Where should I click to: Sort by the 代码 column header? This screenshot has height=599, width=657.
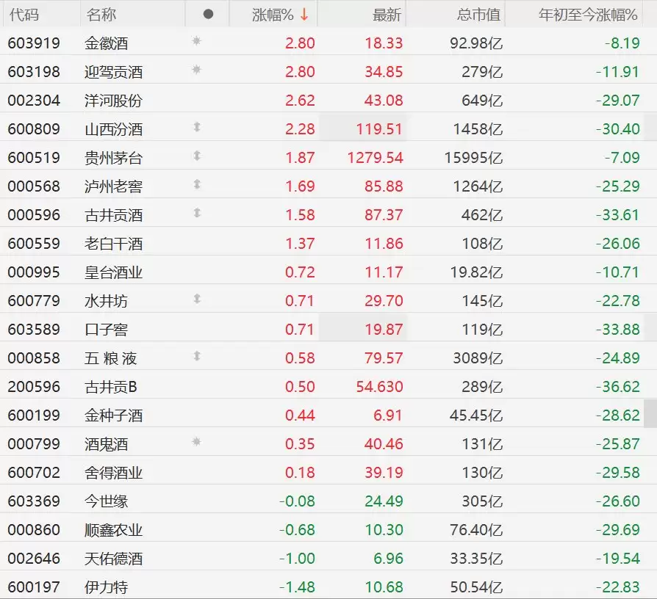pos(24,15)
